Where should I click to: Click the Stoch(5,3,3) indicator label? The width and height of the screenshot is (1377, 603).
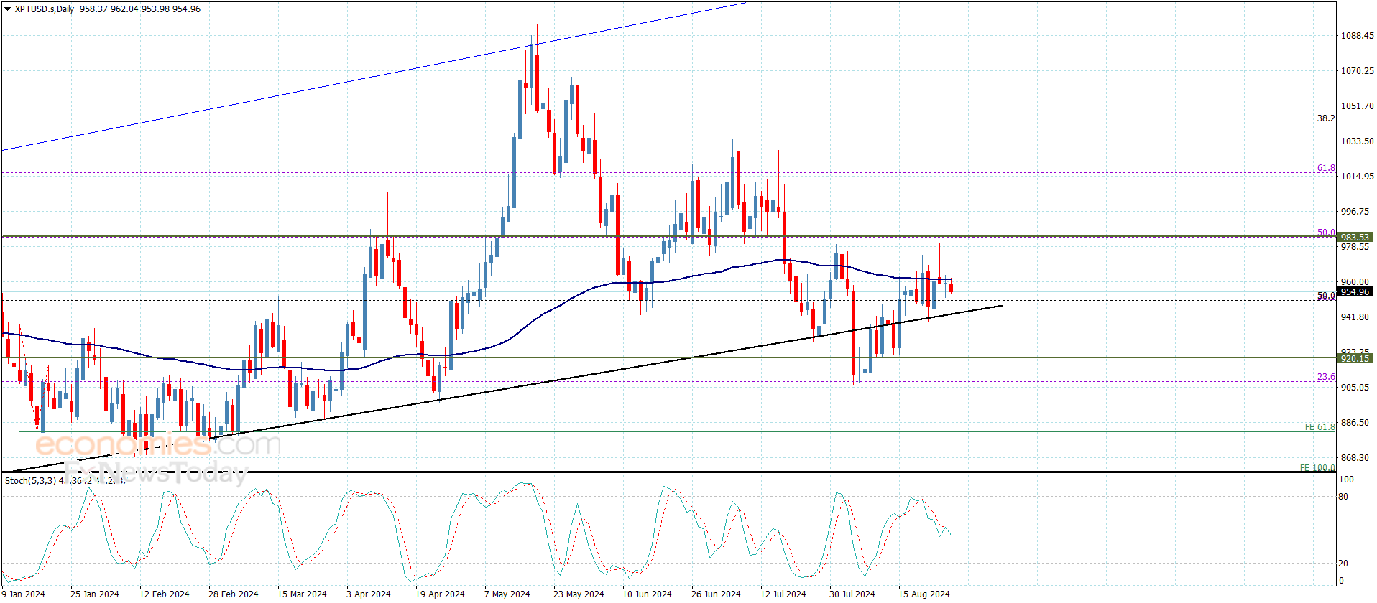click(x=30, y=480)
